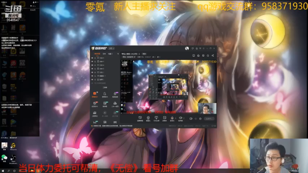Screen dimensions: 308x173
Task: Click the bell icon in tools grid
Action: click(x=105, y=94)
